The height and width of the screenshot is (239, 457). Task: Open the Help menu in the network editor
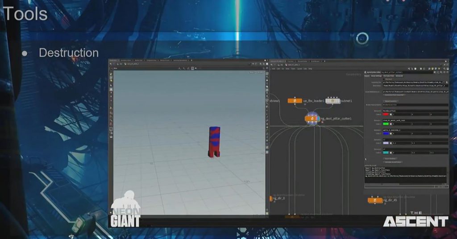click(x=310, y=69)
